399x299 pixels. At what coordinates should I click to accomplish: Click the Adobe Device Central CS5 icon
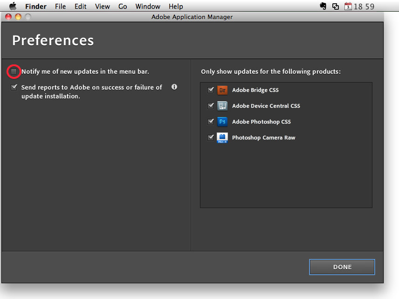click(222, 106)
